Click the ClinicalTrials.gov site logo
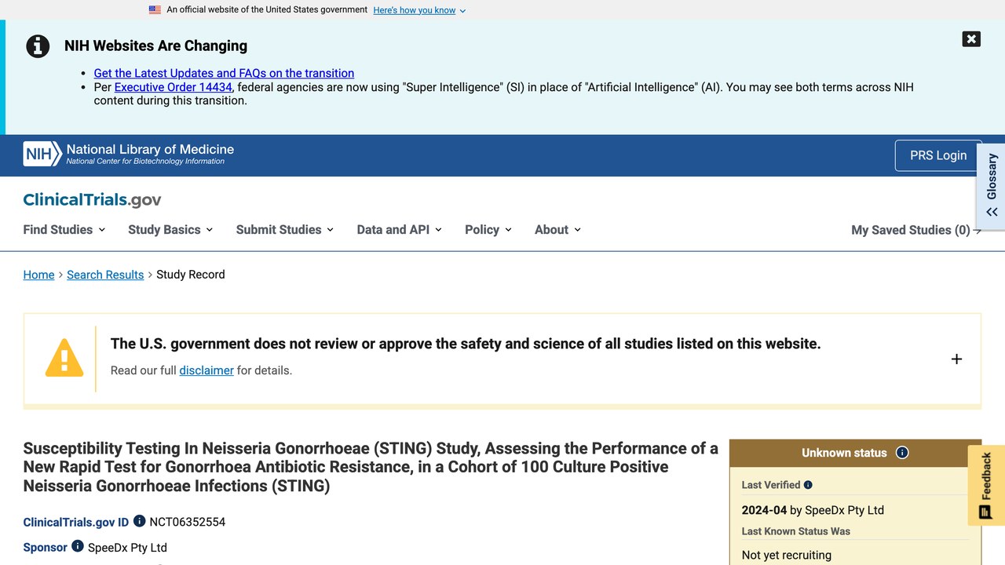This screenshot has width=1005, height=565. pos(92,199)
